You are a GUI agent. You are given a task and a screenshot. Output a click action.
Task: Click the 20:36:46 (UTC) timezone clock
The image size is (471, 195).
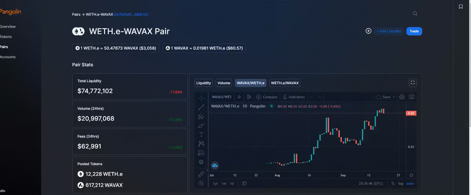click(371, 183)
